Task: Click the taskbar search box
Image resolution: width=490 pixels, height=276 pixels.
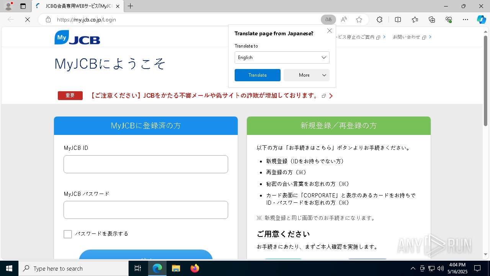Action: coord(73,268)
